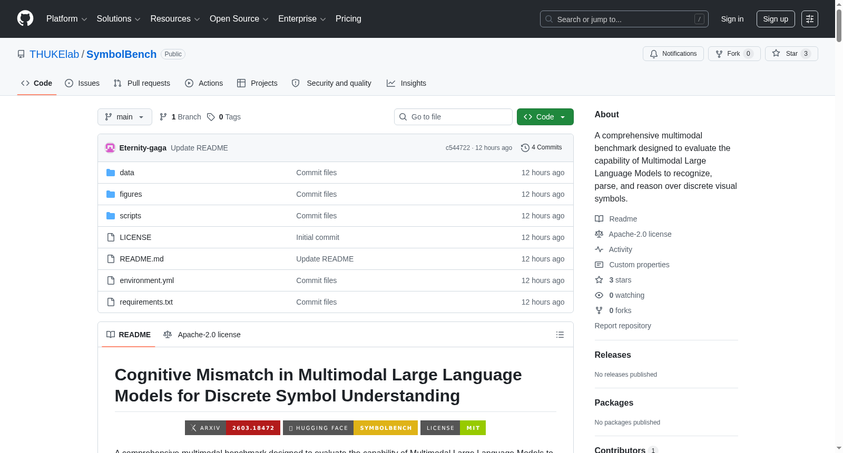
Task: Open the SymbolBench repository link
Action: tap(121, 54)
